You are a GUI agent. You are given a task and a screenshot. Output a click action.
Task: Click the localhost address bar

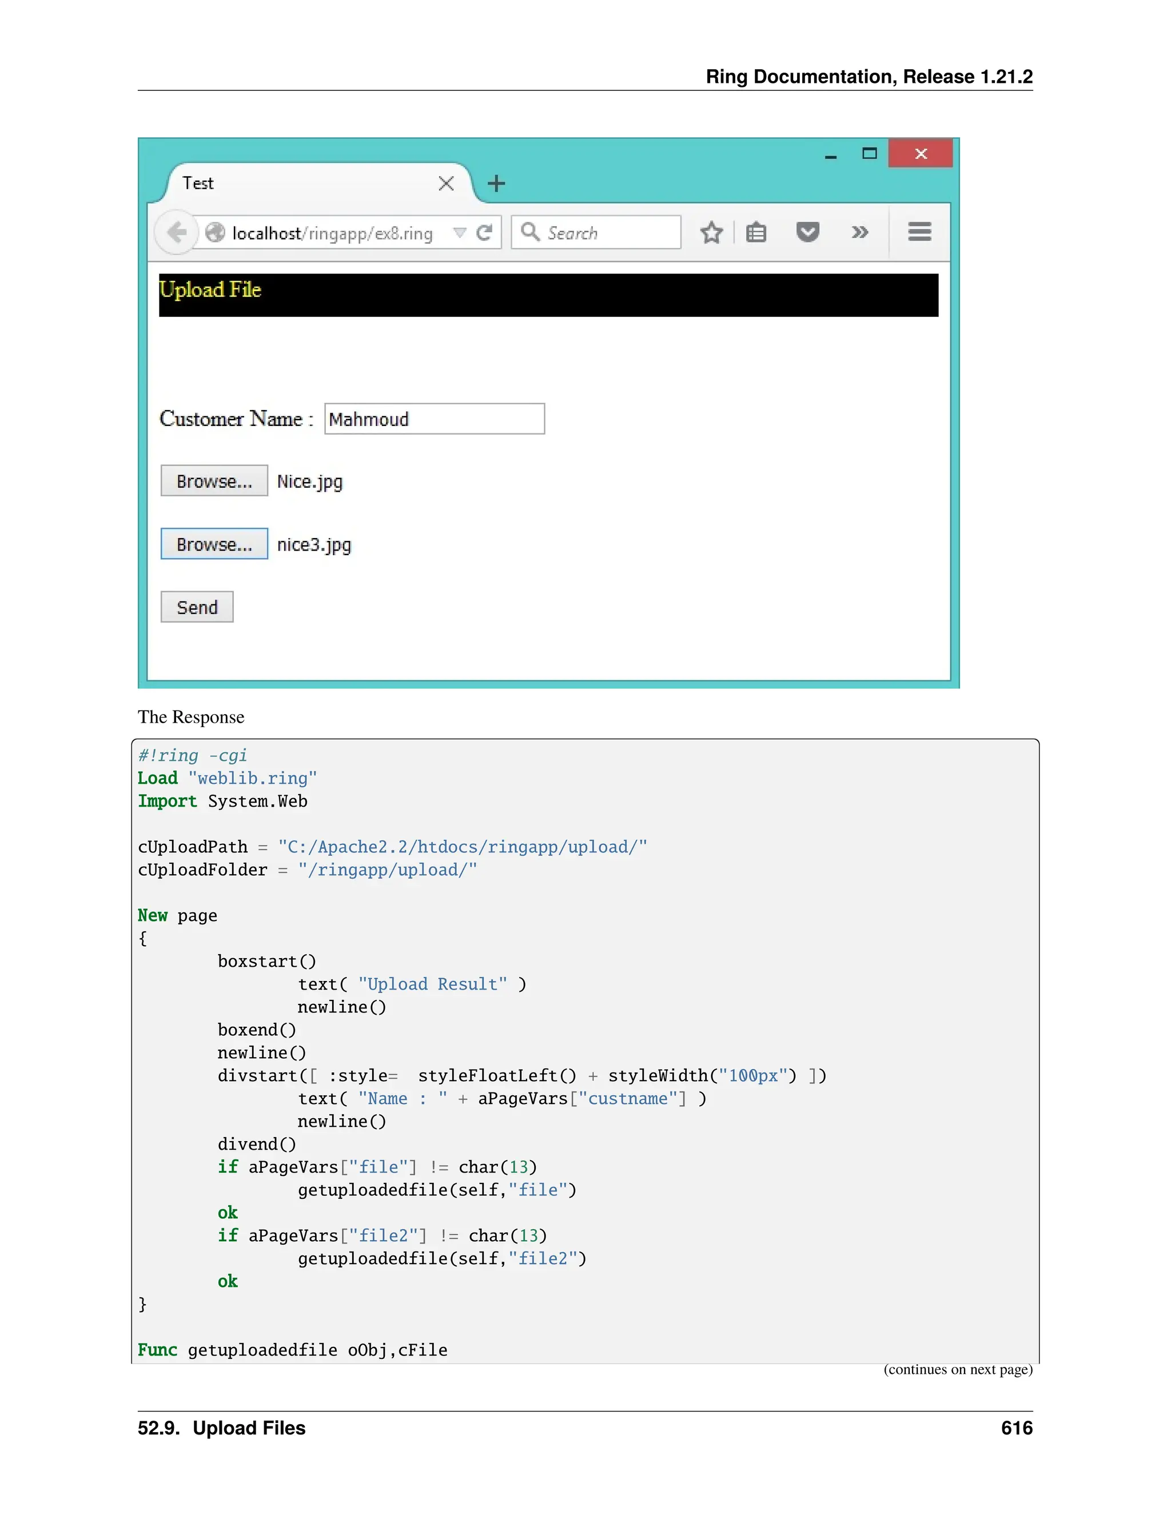point(333,233)
